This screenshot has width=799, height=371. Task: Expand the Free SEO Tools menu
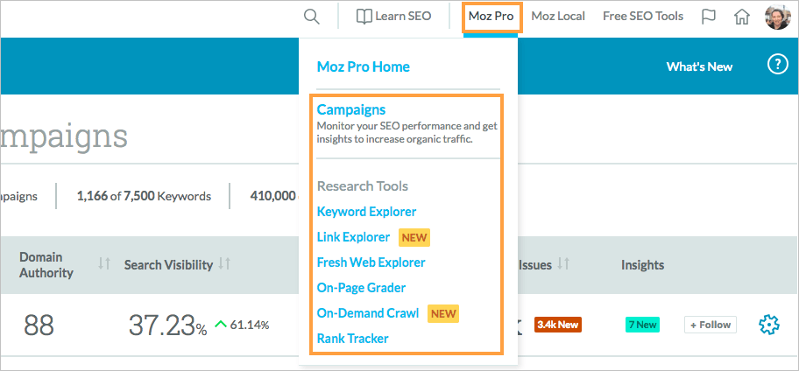click(642, 17)
